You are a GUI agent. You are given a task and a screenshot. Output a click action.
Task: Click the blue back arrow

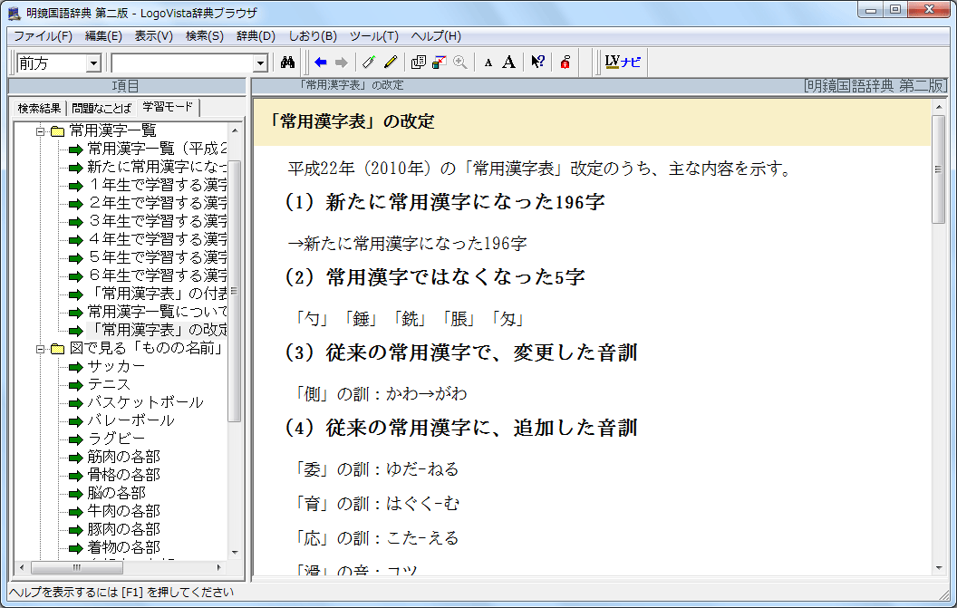320,63
